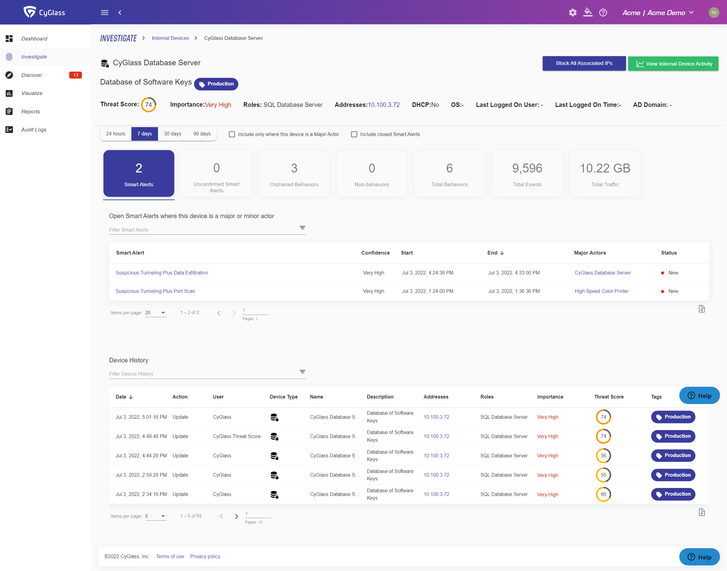Sort Smart Alerts by Start column
Screen dimensions: 727x571
click(407, 253)
